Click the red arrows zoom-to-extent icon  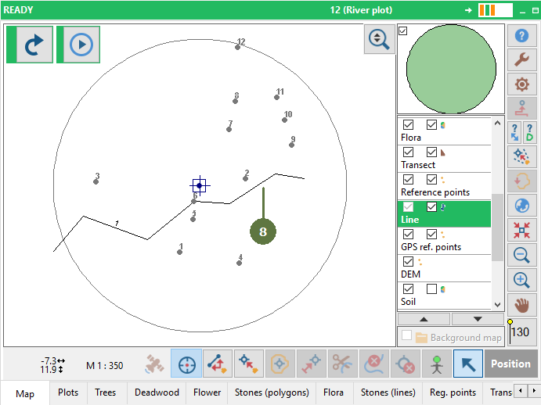click(521, 230)
